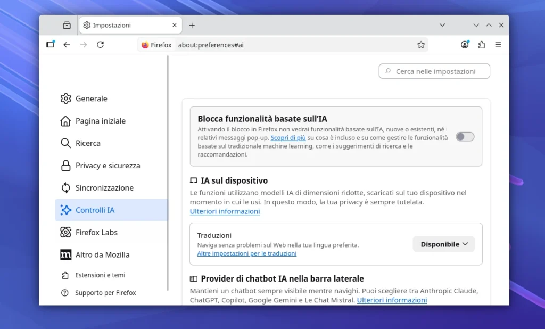The width and height of the screenshot is (545, 329).
Task: Select the Pagina iniziale home icon
Action: coord(65,121)
